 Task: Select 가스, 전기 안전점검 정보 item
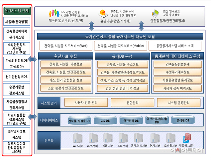point(66,80)
